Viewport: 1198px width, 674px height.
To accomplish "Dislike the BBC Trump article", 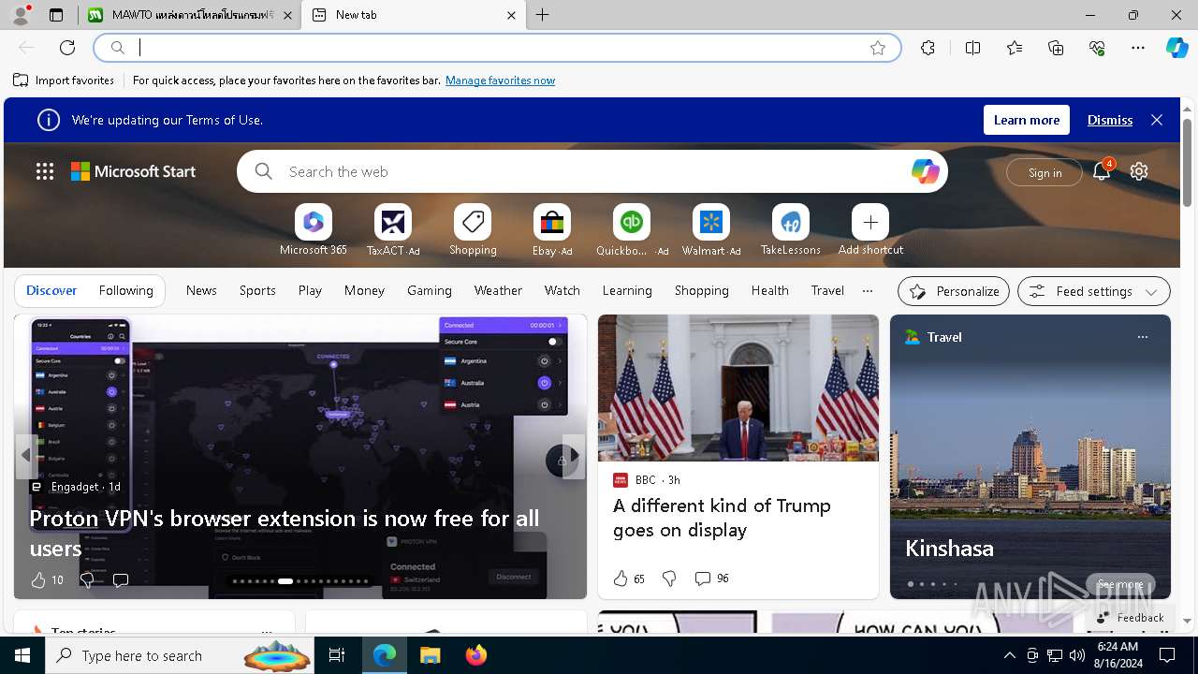I will (x=669, y=579).
